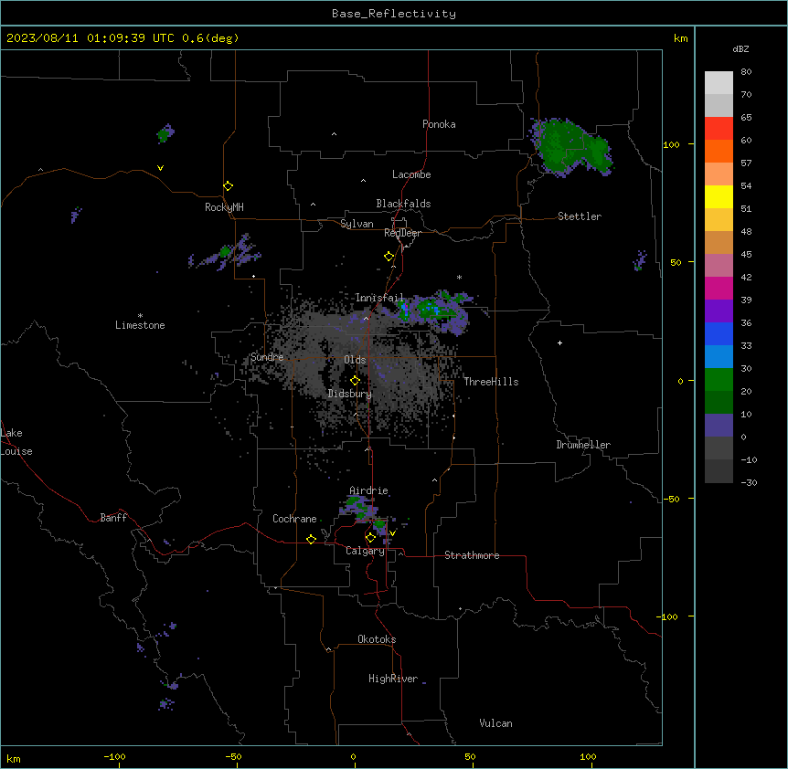This screenshot has height=769, width=788.
Task: Click the dBZ legend heading
Action: tap(740, 49)
